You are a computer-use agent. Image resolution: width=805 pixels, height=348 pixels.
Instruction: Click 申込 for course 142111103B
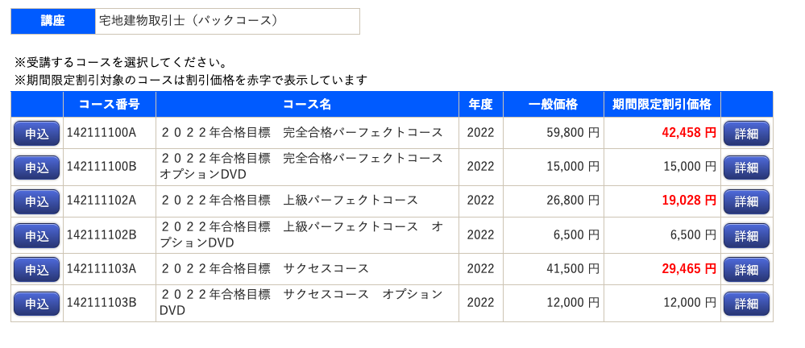click(x=37, y=304)
